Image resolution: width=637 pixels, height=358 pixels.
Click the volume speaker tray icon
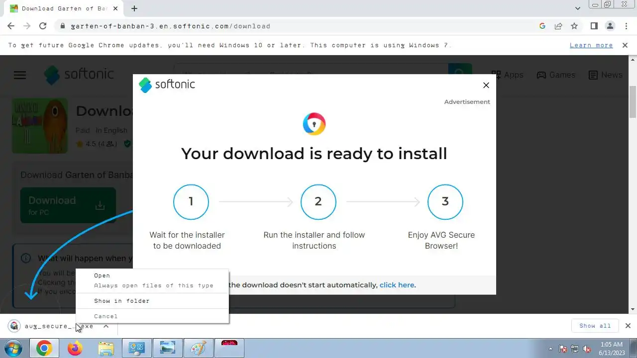tap(587, 349)
